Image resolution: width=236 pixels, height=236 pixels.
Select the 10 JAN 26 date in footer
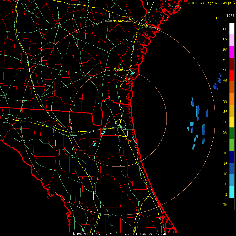pos(143,234)
